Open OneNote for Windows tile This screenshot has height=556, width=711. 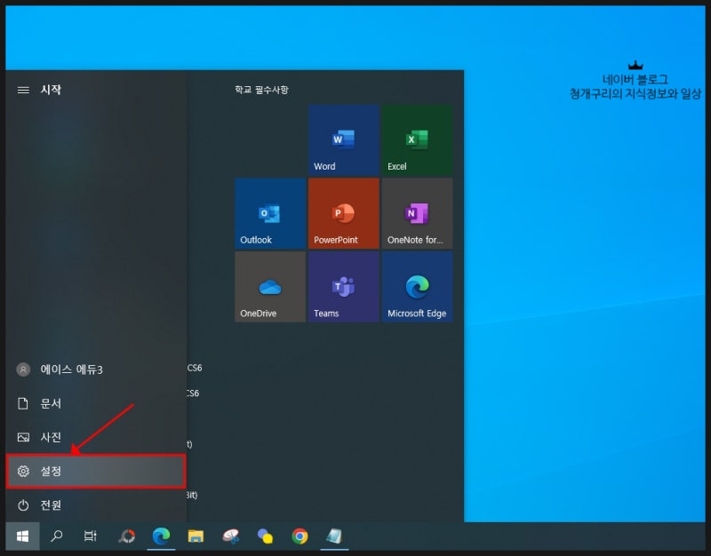coord(417,213)
